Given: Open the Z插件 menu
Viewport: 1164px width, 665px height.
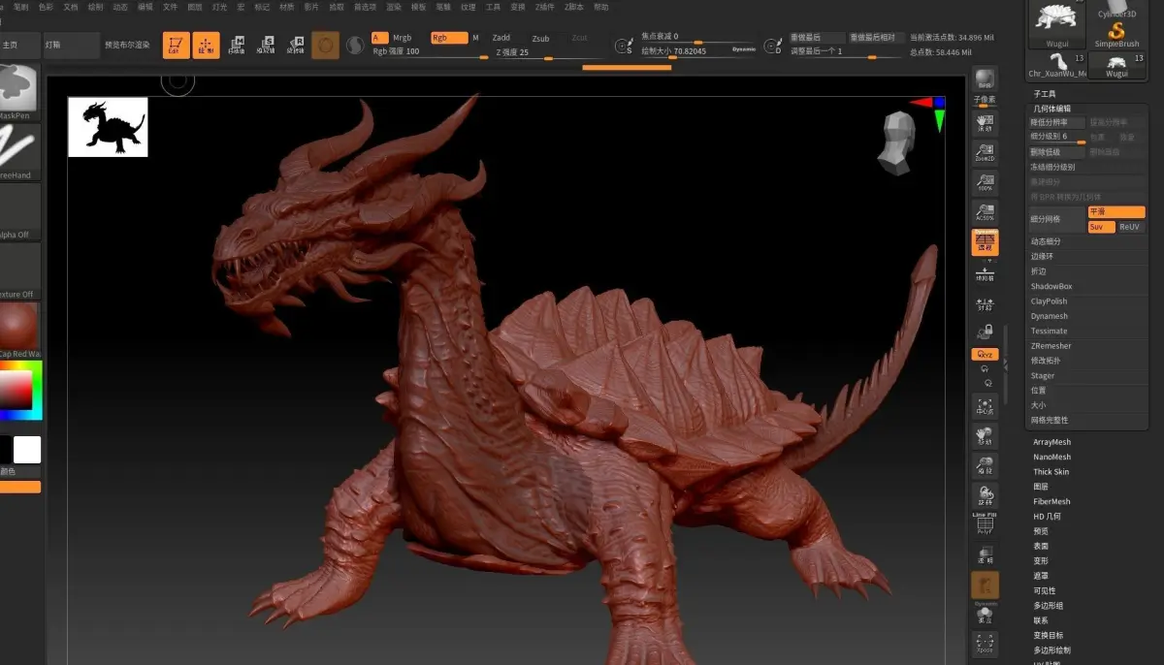Looking at the screenshot, I should 544,7.
